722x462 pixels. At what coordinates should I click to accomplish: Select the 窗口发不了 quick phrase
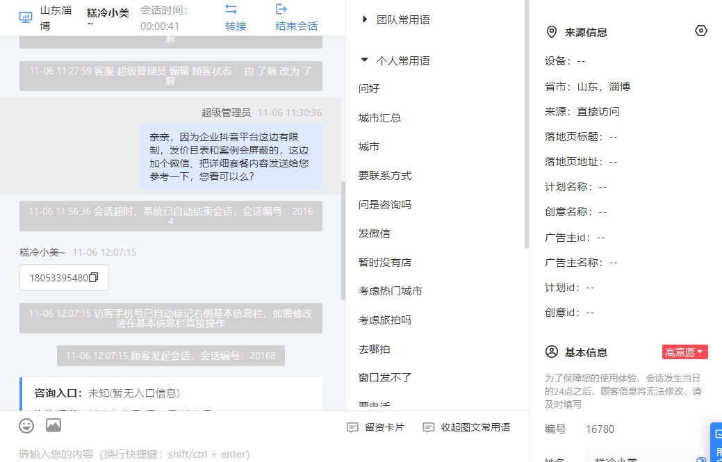[385, 378]
